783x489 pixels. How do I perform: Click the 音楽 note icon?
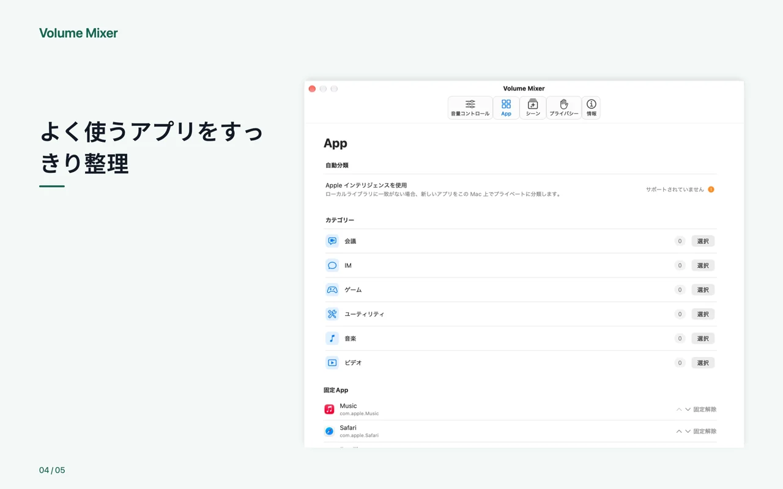332,338
